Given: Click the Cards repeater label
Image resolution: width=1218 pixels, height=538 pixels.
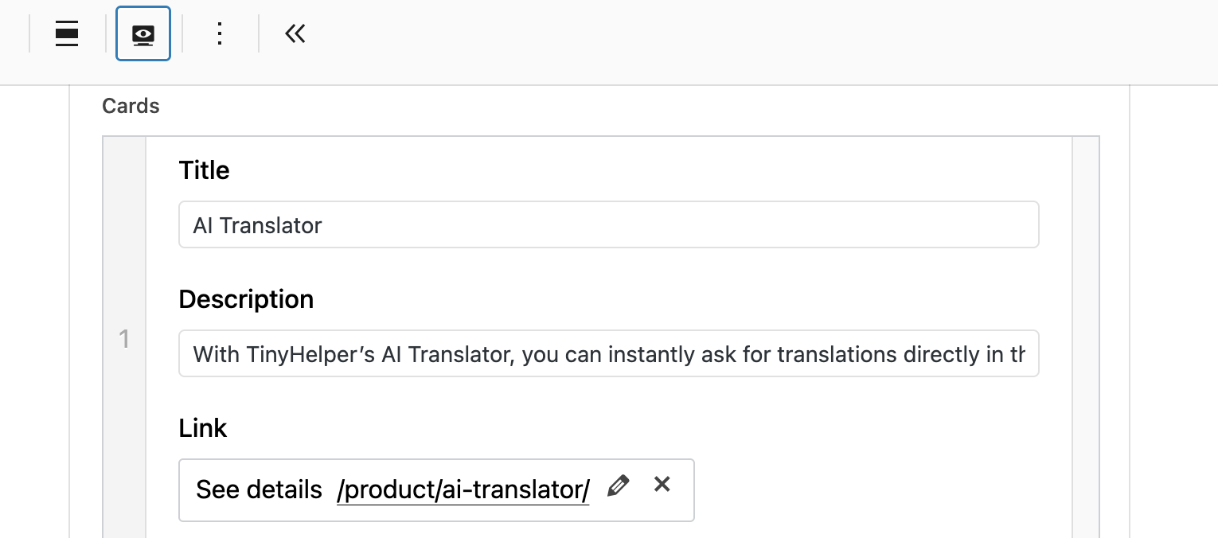Looking at the screenshot, I should [131, 106].
